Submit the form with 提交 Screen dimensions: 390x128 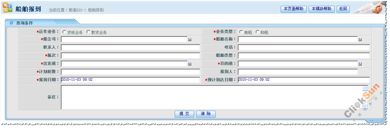coord(184,114)
